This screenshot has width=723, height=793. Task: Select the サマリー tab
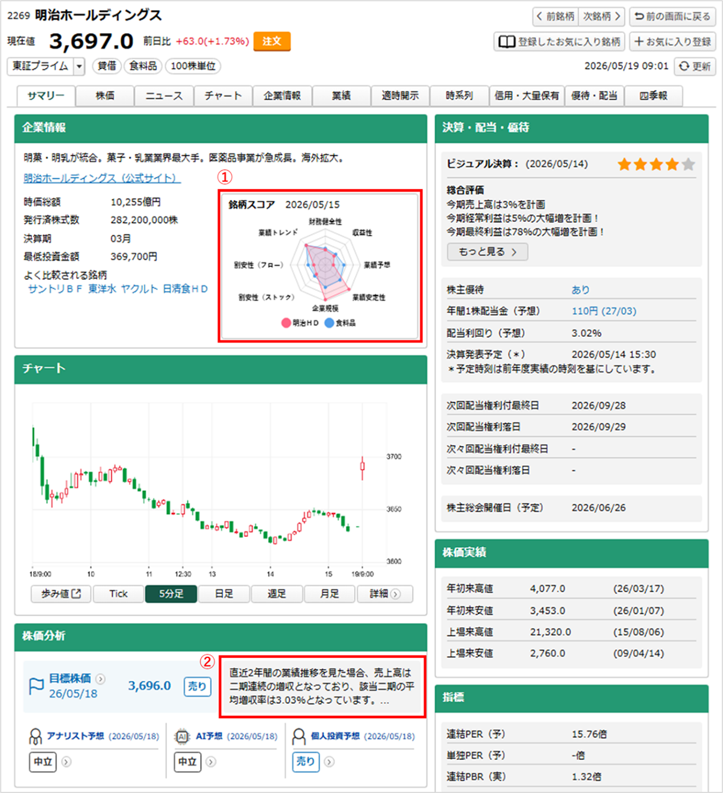46,96
